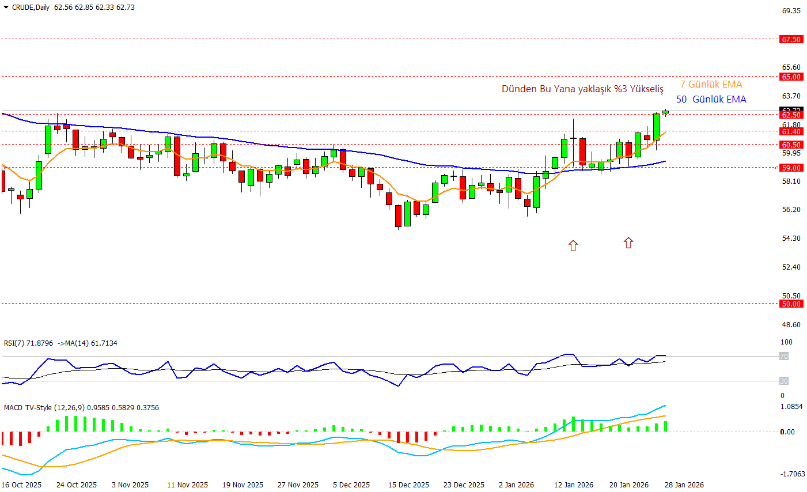Click the 60.50 red price level tag

point(791,145)
